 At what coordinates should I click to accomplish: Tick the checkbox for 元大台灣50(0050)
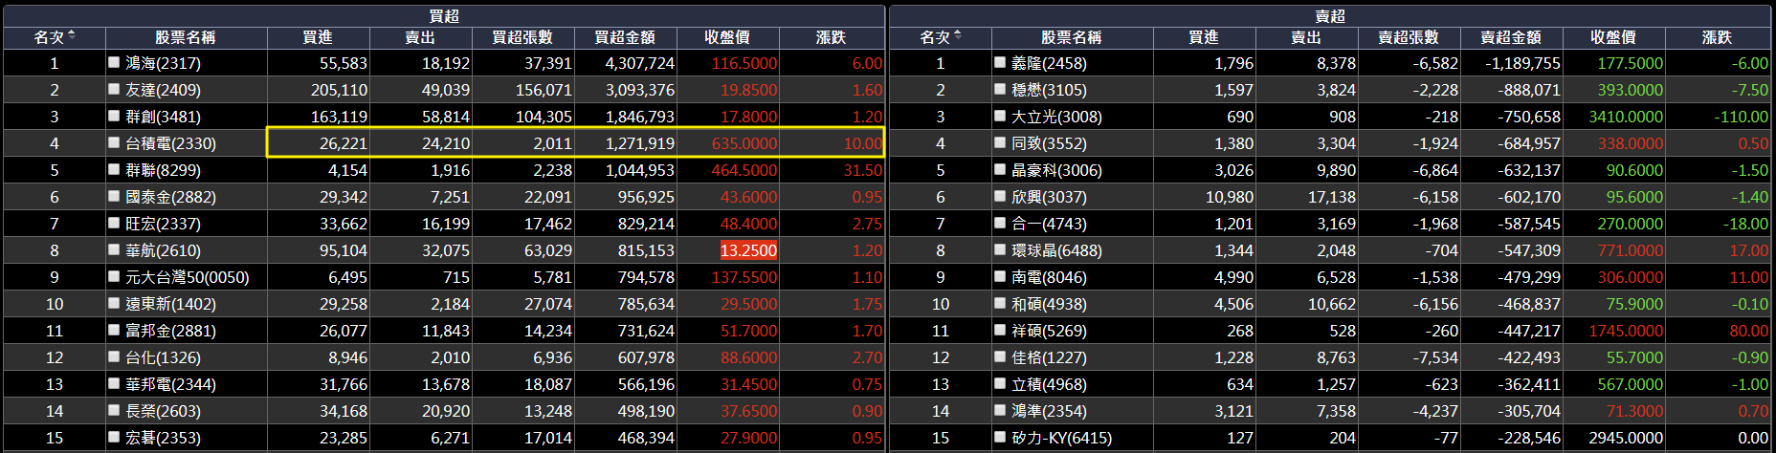click(x=114, y=276)
